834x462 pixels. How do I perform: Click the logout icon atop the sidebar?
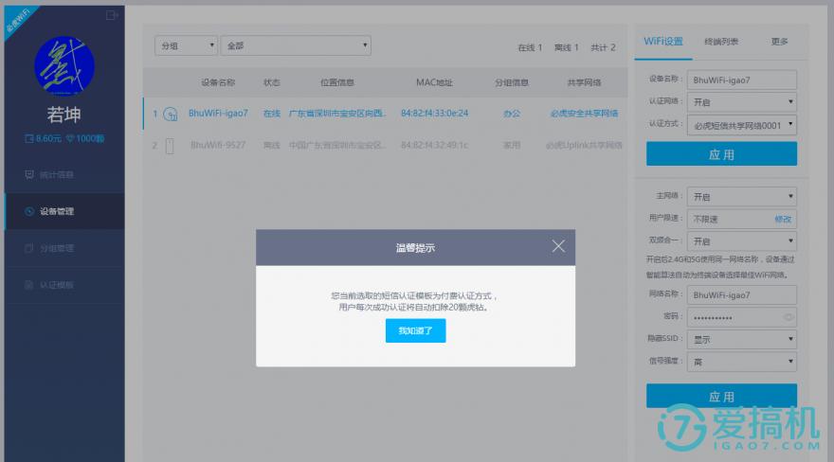[x=112, y=15]
